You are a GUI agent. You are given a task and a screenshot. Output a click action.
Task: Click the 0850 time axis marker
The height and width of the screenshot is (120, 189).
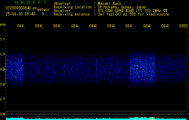[184, 26]
